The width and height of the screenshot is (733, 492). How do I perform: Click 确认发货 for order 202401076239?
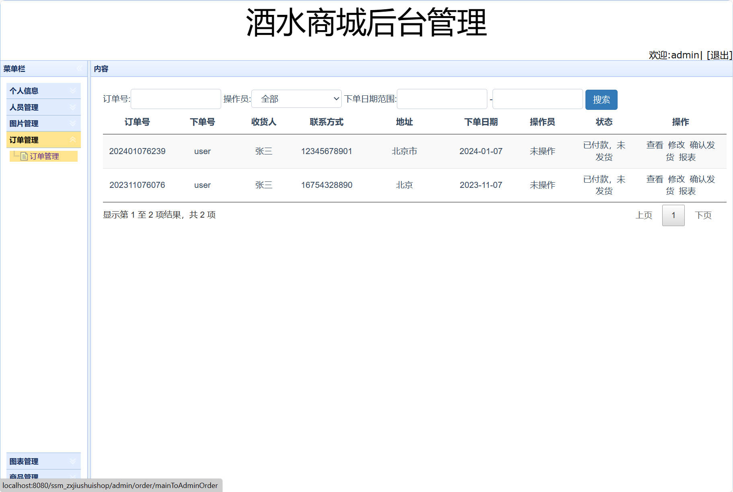[x=702, y=145]
